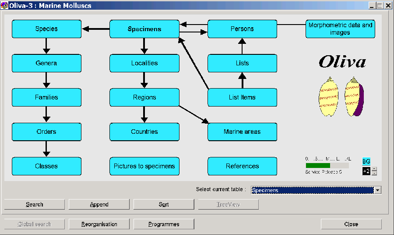The height and width of the screenshot is (235, 394).
Task: Click the green progress bar
Action: [x=318, y=166]
